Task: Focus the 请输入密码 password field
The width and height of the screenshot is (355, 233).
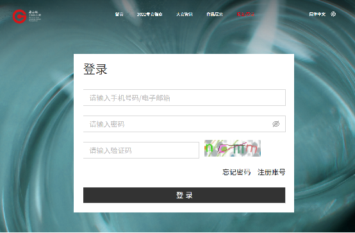Action: tap(185, 124)
